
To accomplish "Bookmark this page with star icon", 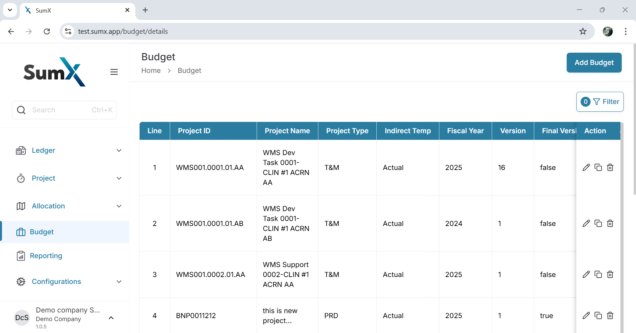I will [583, 31].
